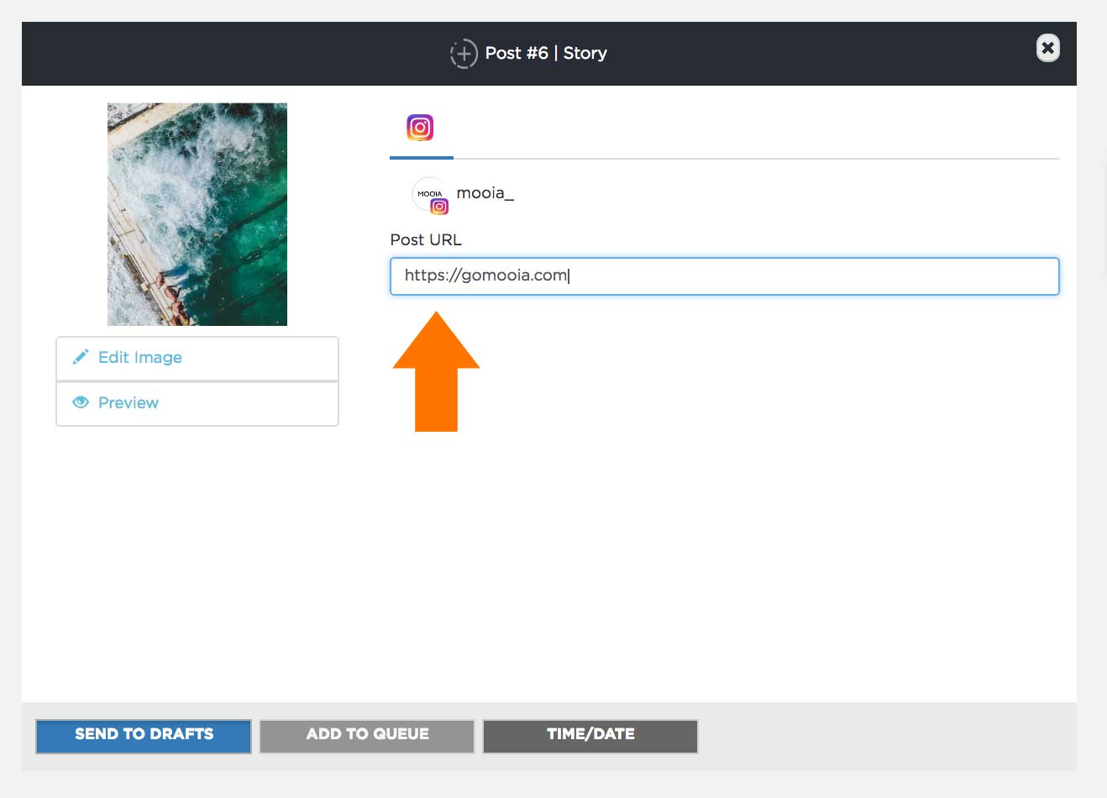The image size is (1107, 798).
Task: Open the Time/Date scheduler
Action: 590,734
